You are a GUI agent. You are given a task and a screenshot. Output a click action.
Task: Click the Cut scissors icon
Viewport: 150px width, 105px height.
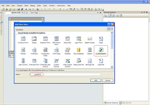(x=26, y=9)
